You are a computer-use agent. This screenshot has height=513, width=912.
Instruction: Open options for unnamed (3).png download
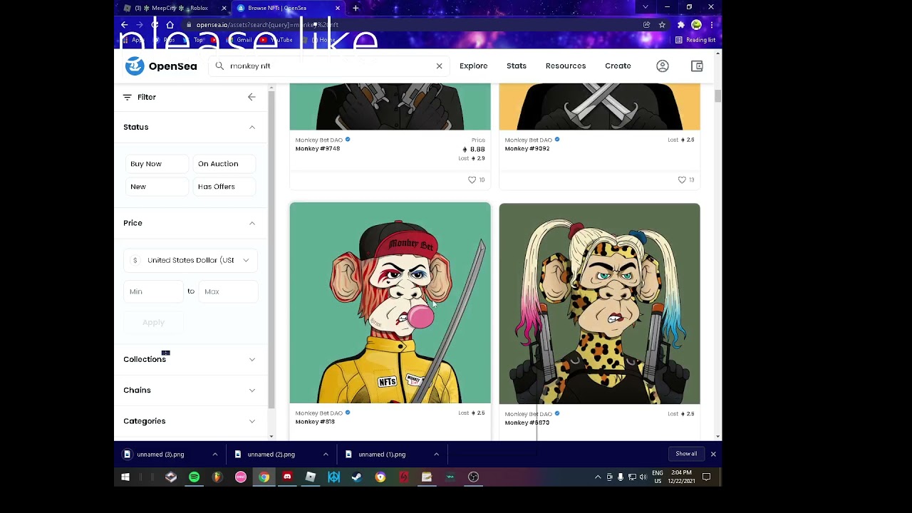coord(214,454)
